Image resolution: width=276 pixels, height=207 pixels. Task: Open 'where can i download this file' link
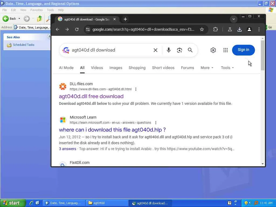pos(112,130)
